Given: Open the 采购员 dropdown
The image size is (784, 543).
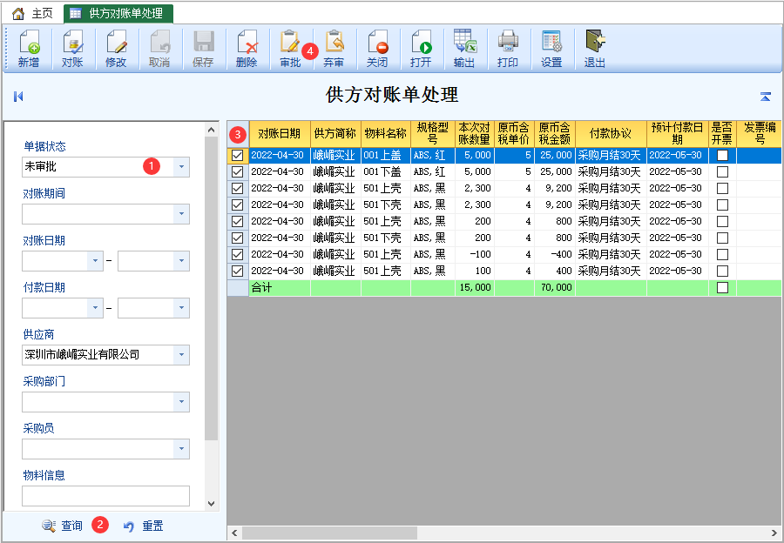Looking at the screenshot, I should (x=181, y=449).
